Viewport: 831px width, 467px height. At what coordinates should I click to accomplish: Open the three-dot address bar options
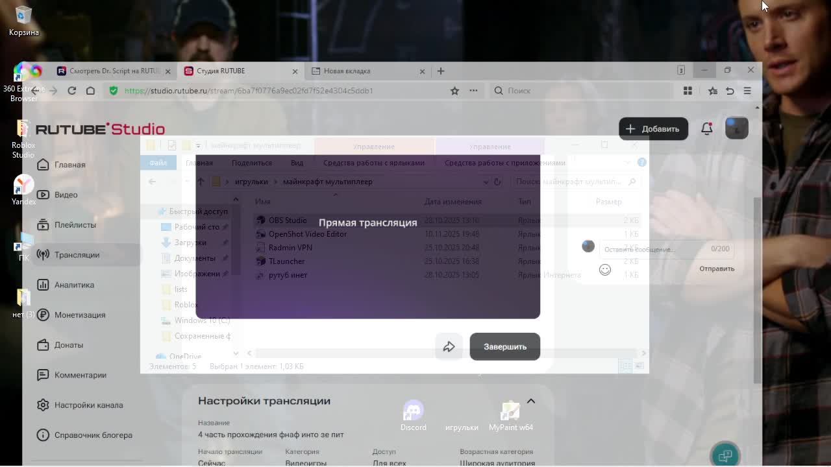[x=473, y=91]
